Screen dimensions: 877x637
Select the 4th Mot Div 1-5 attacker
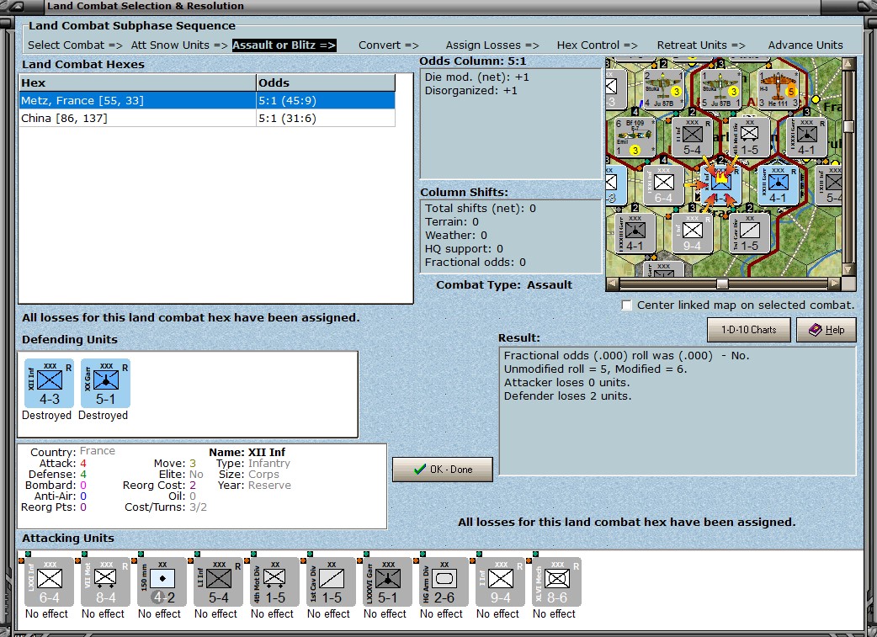(275, 581)
